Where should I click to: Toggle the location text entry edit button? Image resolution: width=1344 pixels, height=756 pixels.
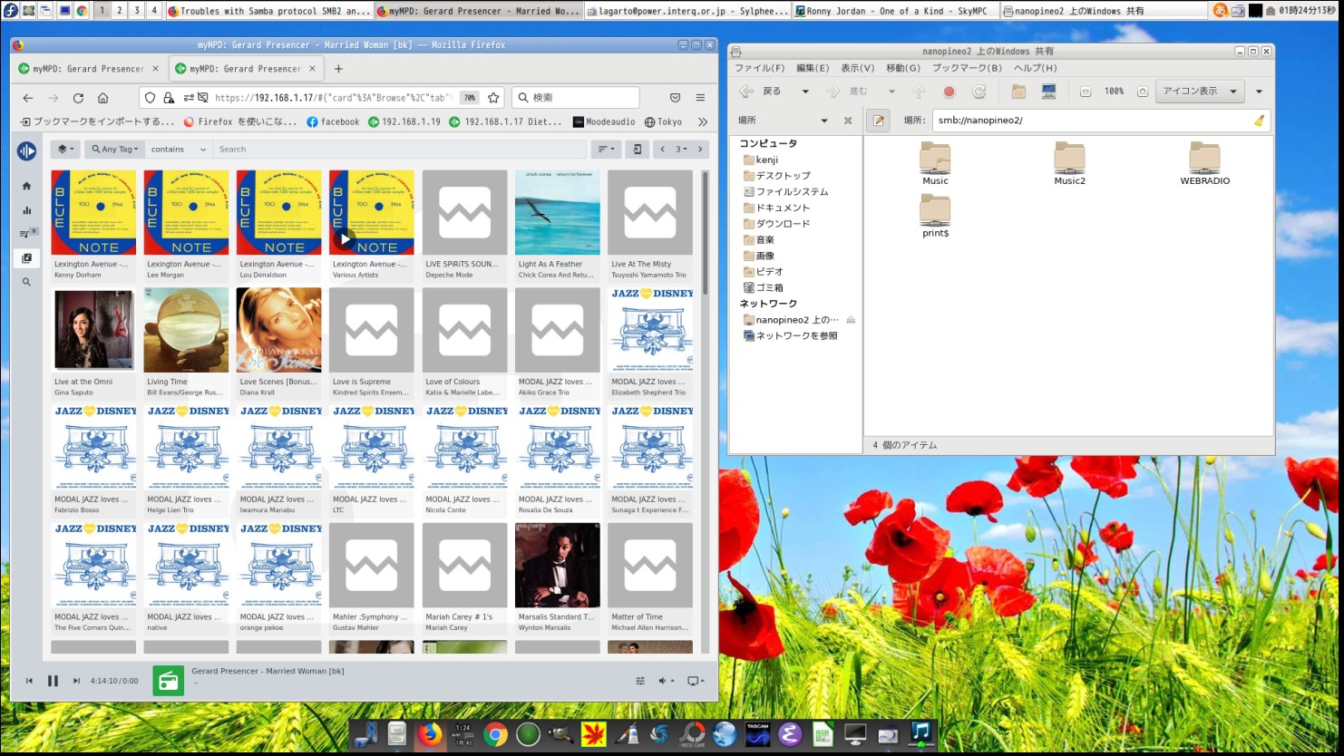[878, 120]
